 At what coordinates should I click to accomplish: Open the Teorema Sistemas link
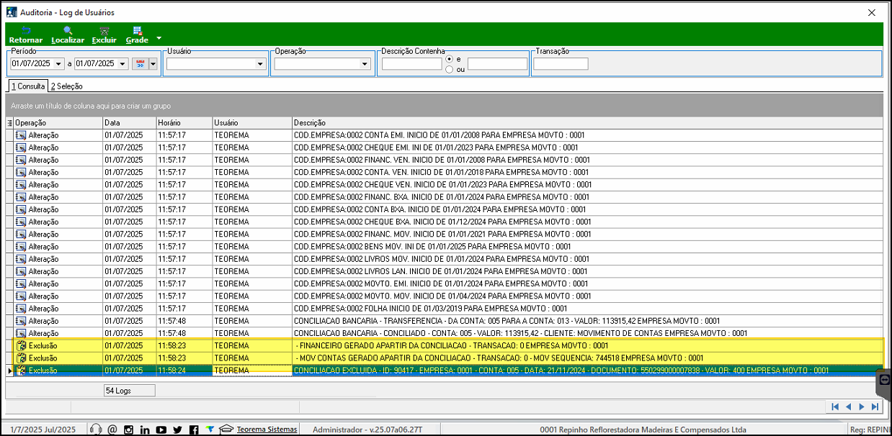coord(267,430)
